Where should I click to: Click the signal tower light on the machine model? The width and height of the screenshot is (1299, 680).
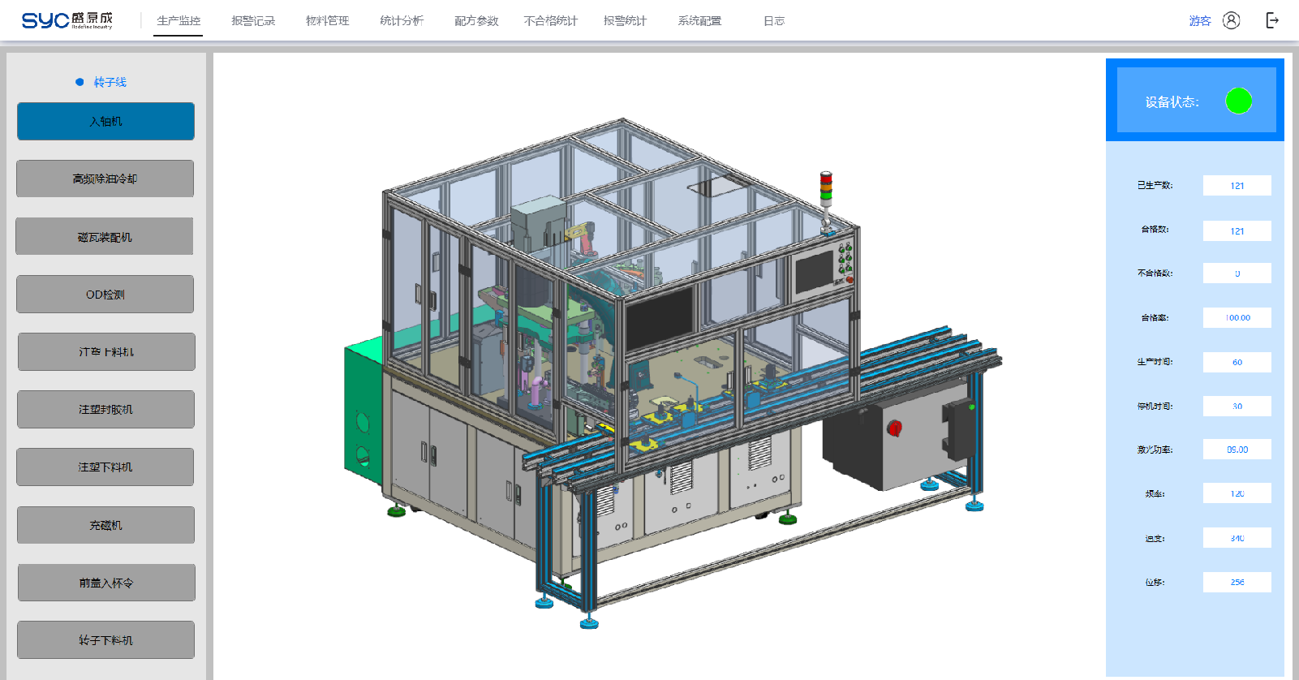[x=826, y=188]
